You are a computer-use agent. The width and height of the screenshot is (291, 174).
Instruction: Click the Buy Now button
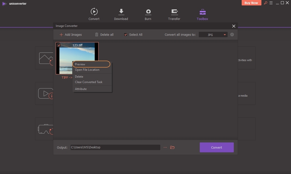[x=252, y=3]
